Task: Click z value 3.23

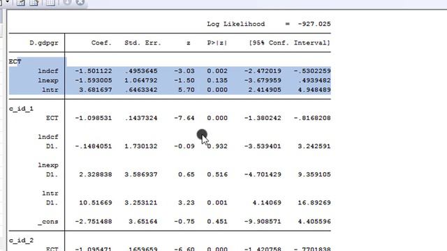Action: [x=186, y=203]
